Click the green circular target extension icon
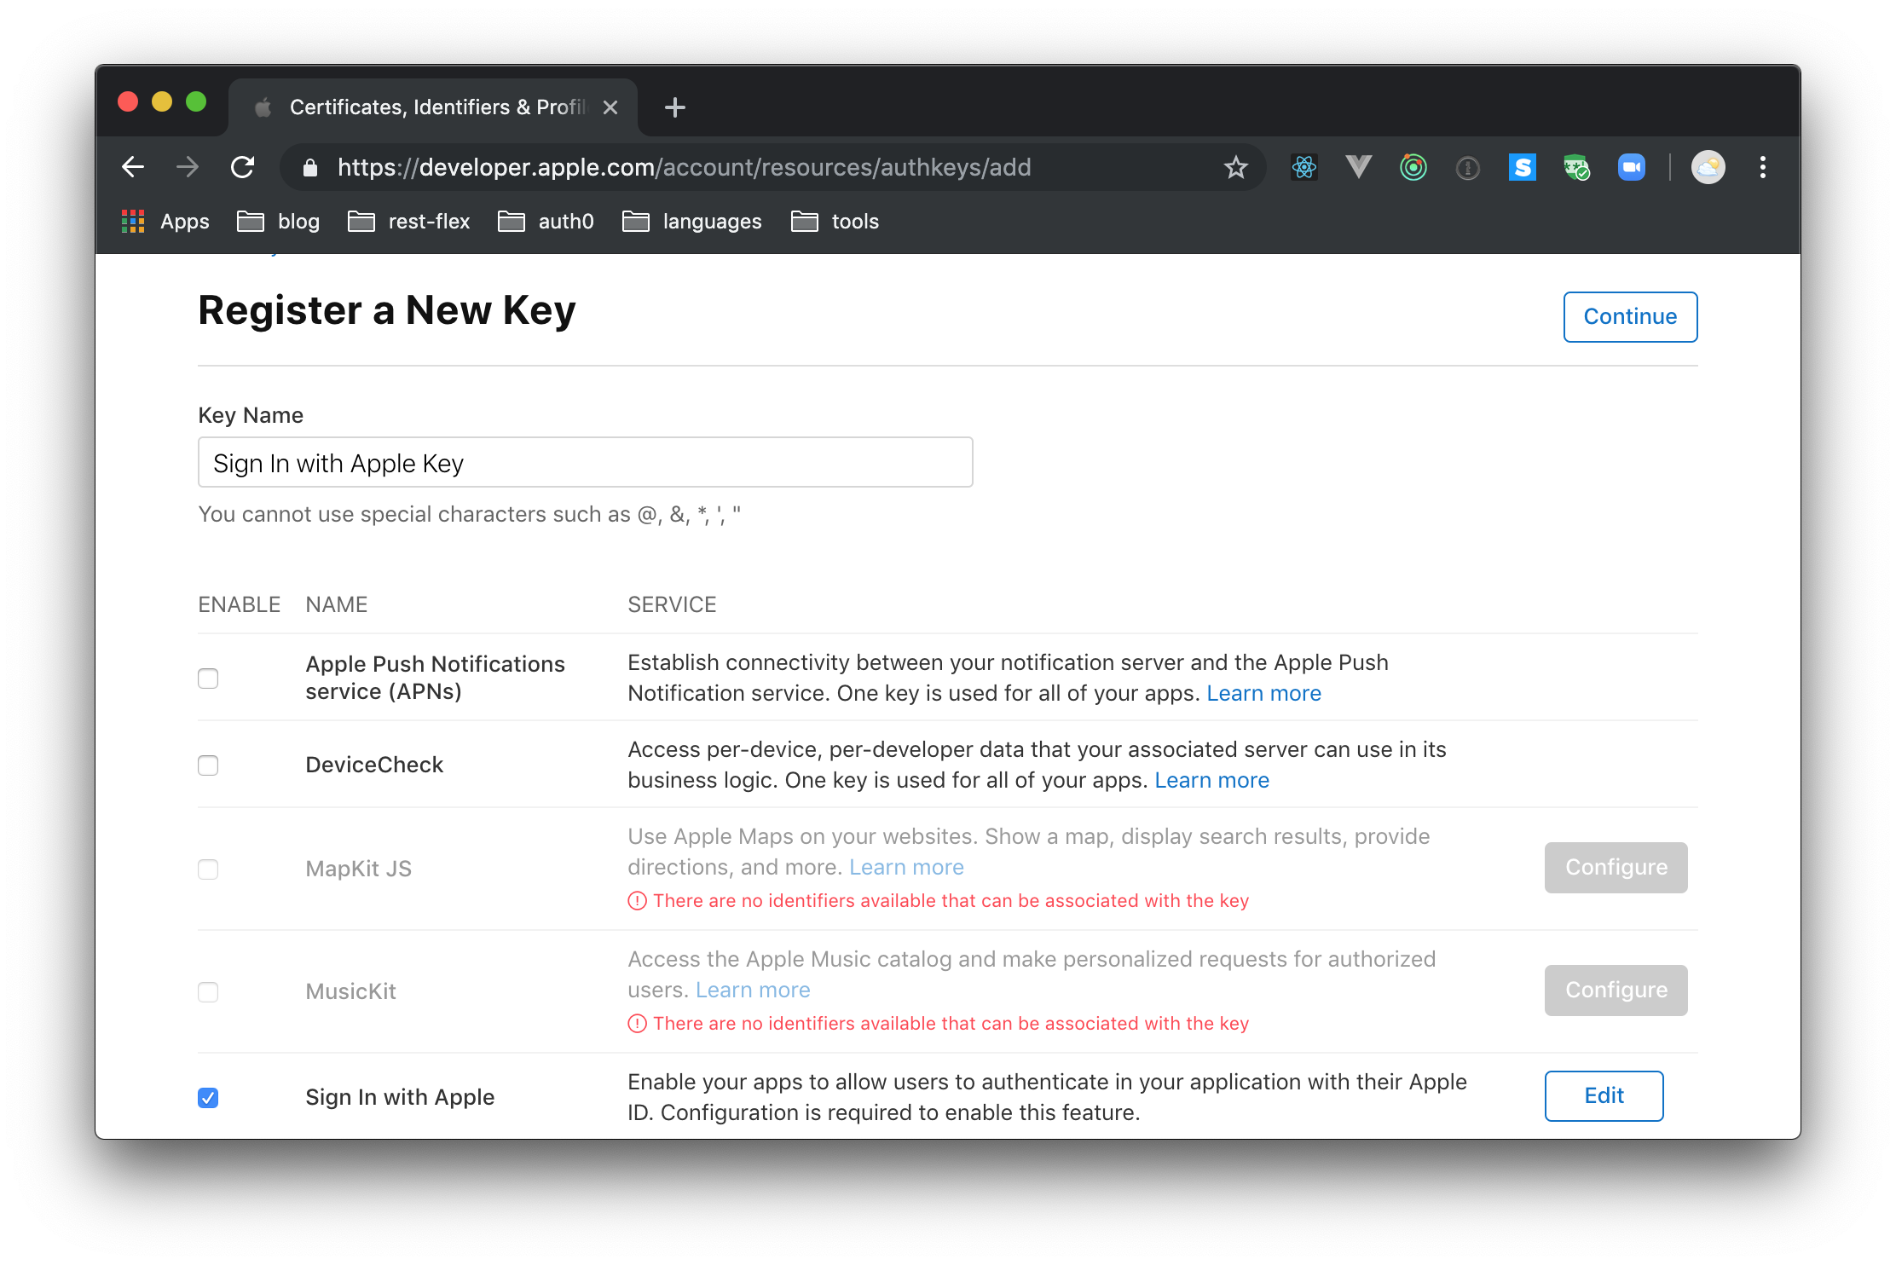1896x1265 pixels. pos(1413,167)
